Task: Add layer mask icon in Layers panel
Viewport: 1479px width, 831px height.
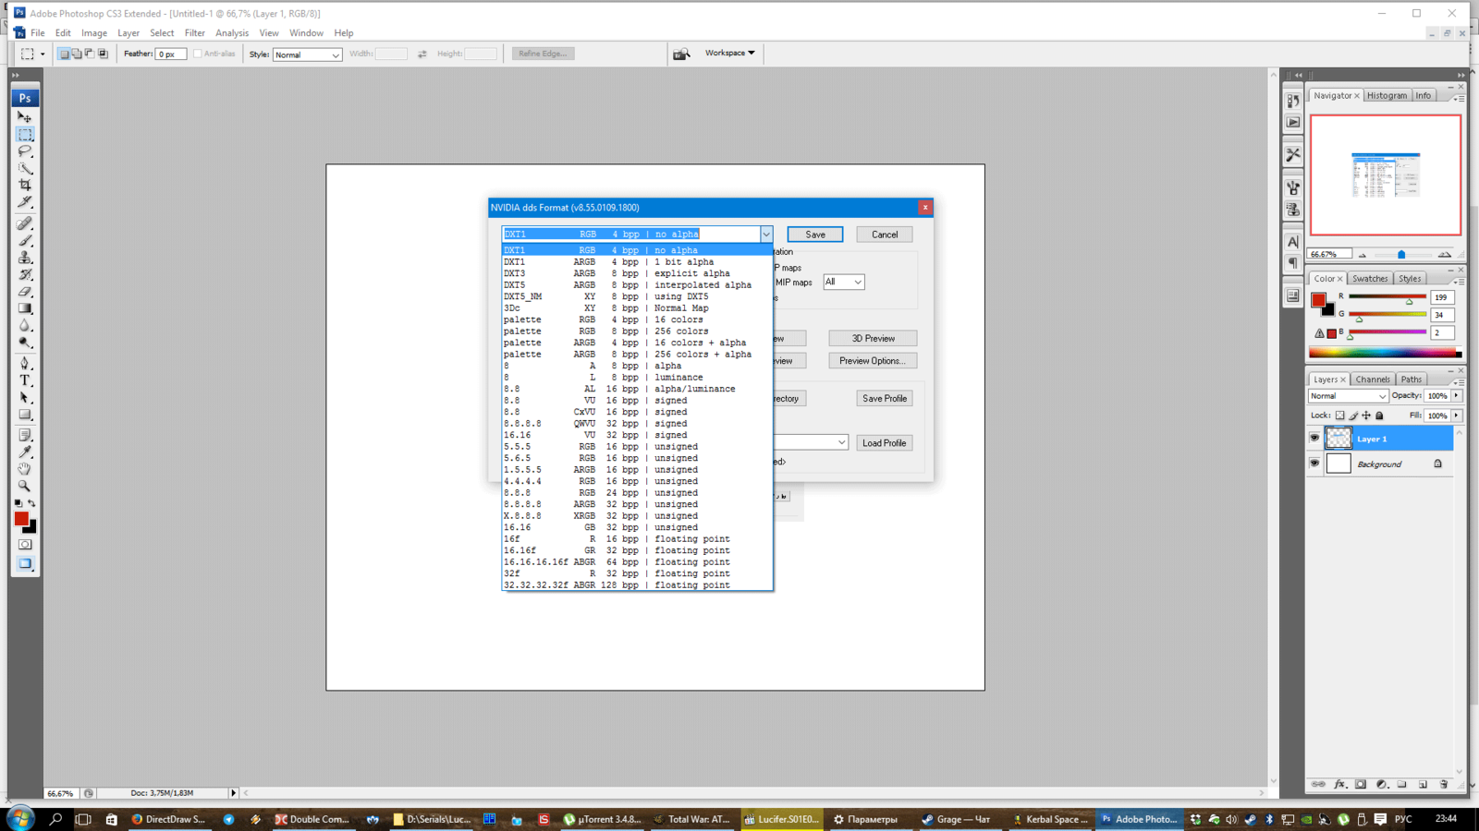Action: pyautogui.click(x=1361, y=784)
